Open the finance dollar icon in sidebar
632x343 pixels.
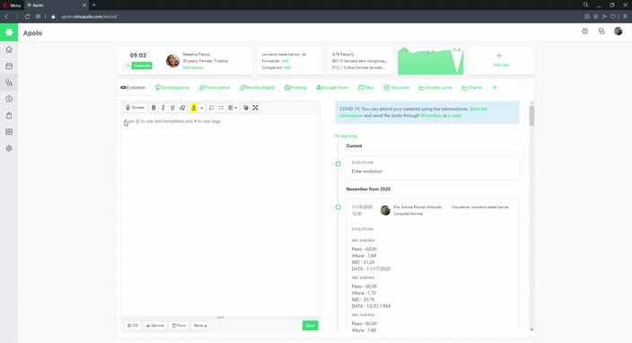point(9,99)
